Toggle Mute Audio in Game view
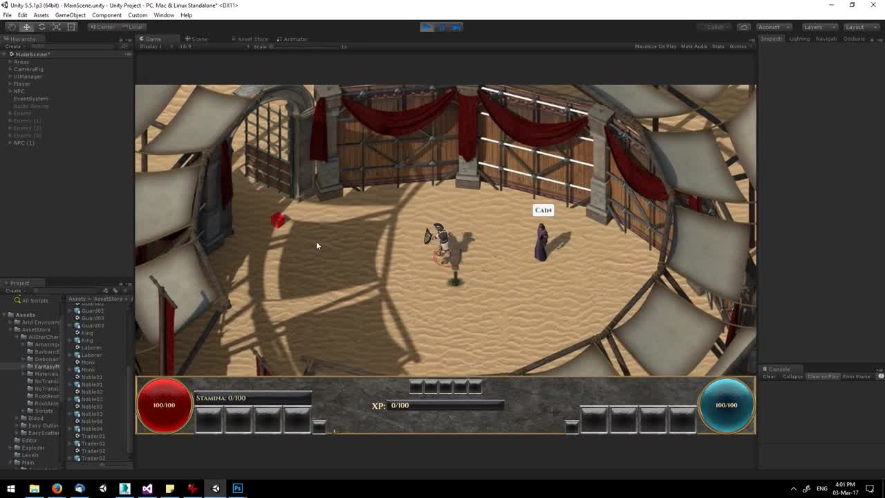885x498 pixels. click(x=693, y=46)
